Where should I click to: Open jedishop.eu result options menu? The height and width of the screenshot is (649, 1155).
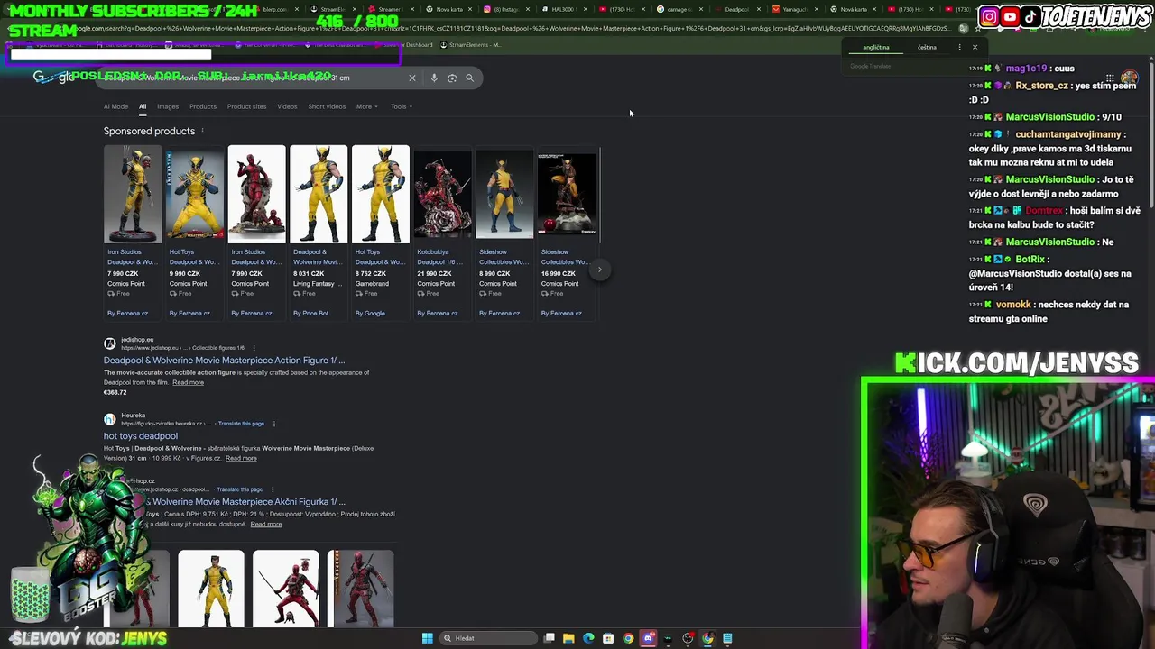click(254, 348)
